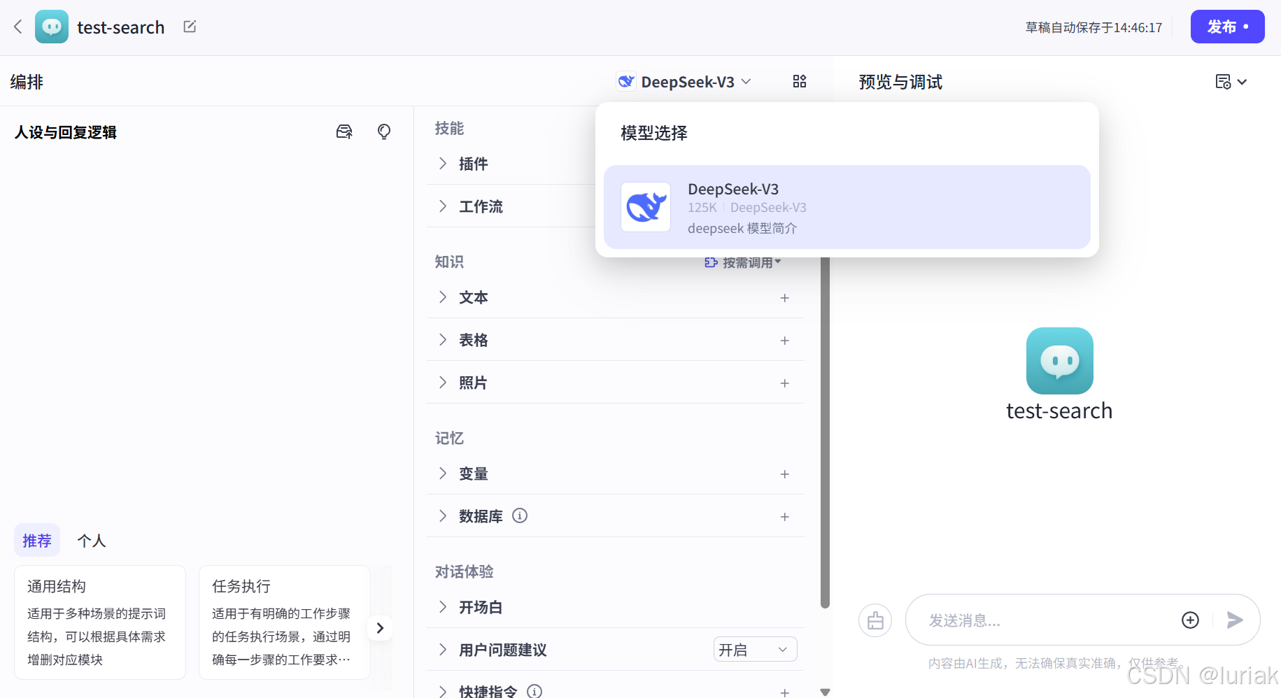Expand the 开场白 section

[443, 607]
